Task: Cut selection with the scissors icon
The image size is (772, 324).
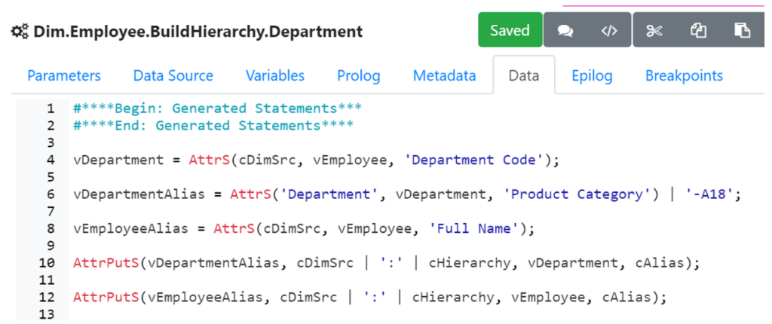Action: tap(654, 31)
